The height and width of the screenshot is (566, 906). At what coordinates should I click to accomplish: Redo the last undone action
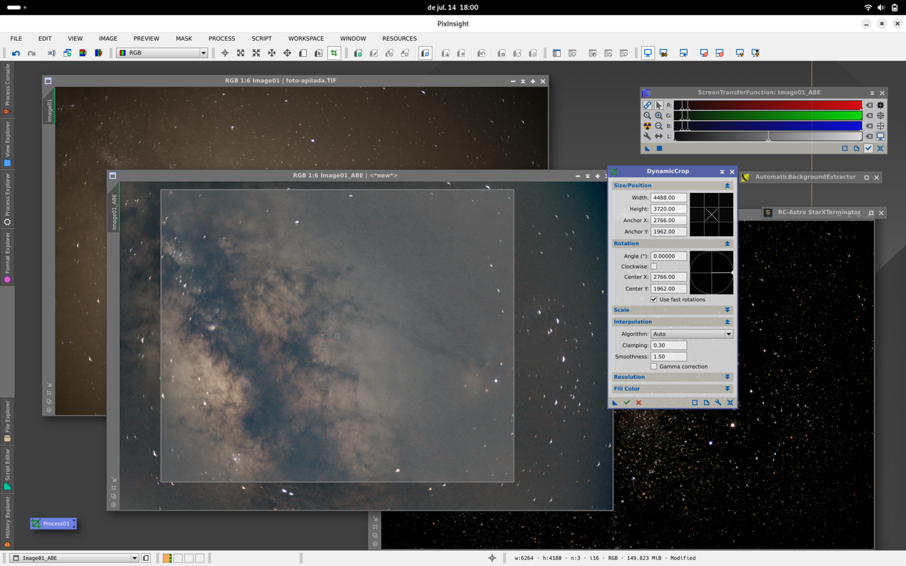(31, 53)
